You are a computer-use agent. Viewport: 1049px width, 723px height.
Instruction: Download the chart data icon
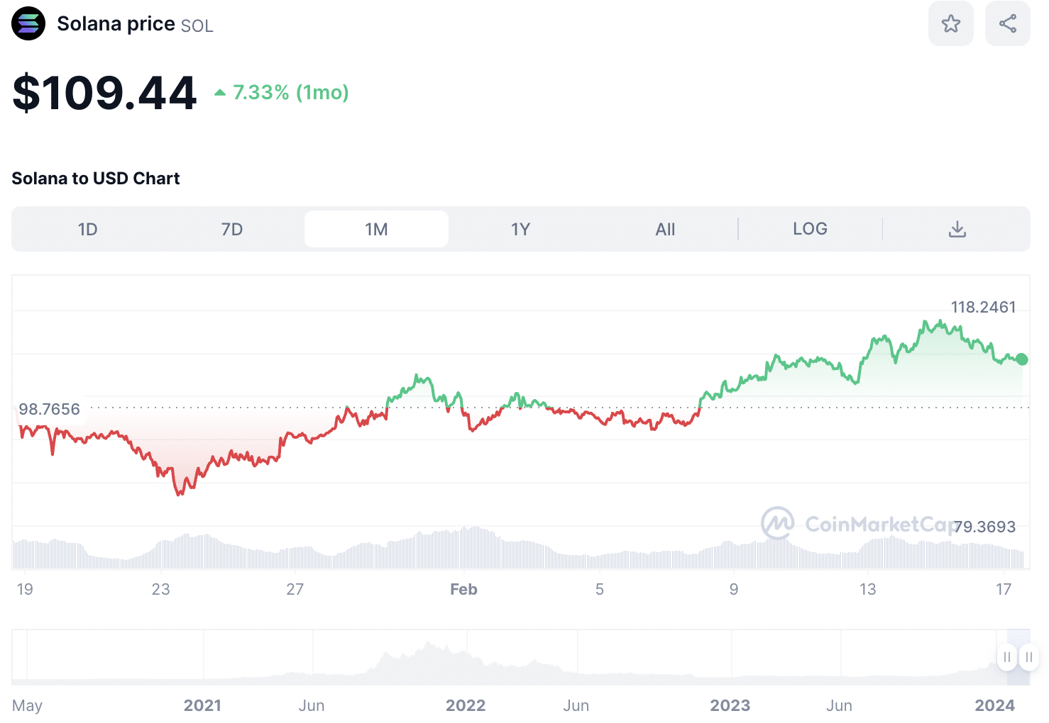(x=957, y=229)
